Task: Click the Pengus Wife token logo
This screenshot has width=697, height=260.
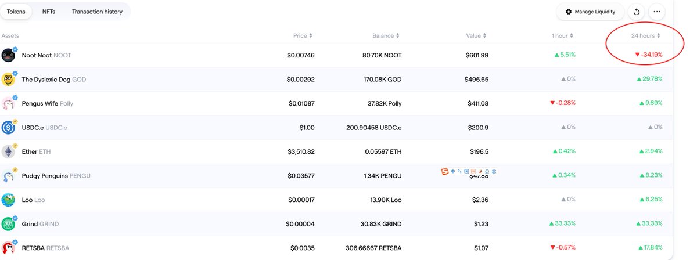Action: [x=8, y=104]
